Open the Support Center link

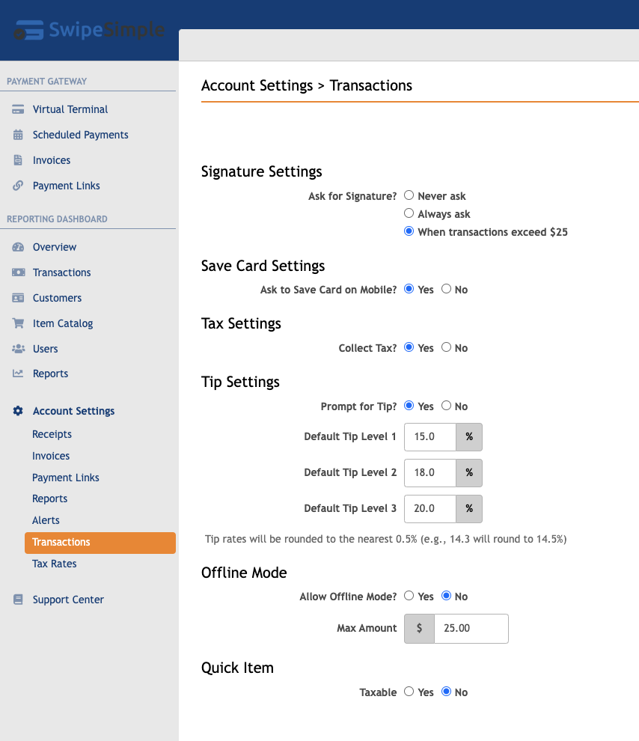[68, 600]
